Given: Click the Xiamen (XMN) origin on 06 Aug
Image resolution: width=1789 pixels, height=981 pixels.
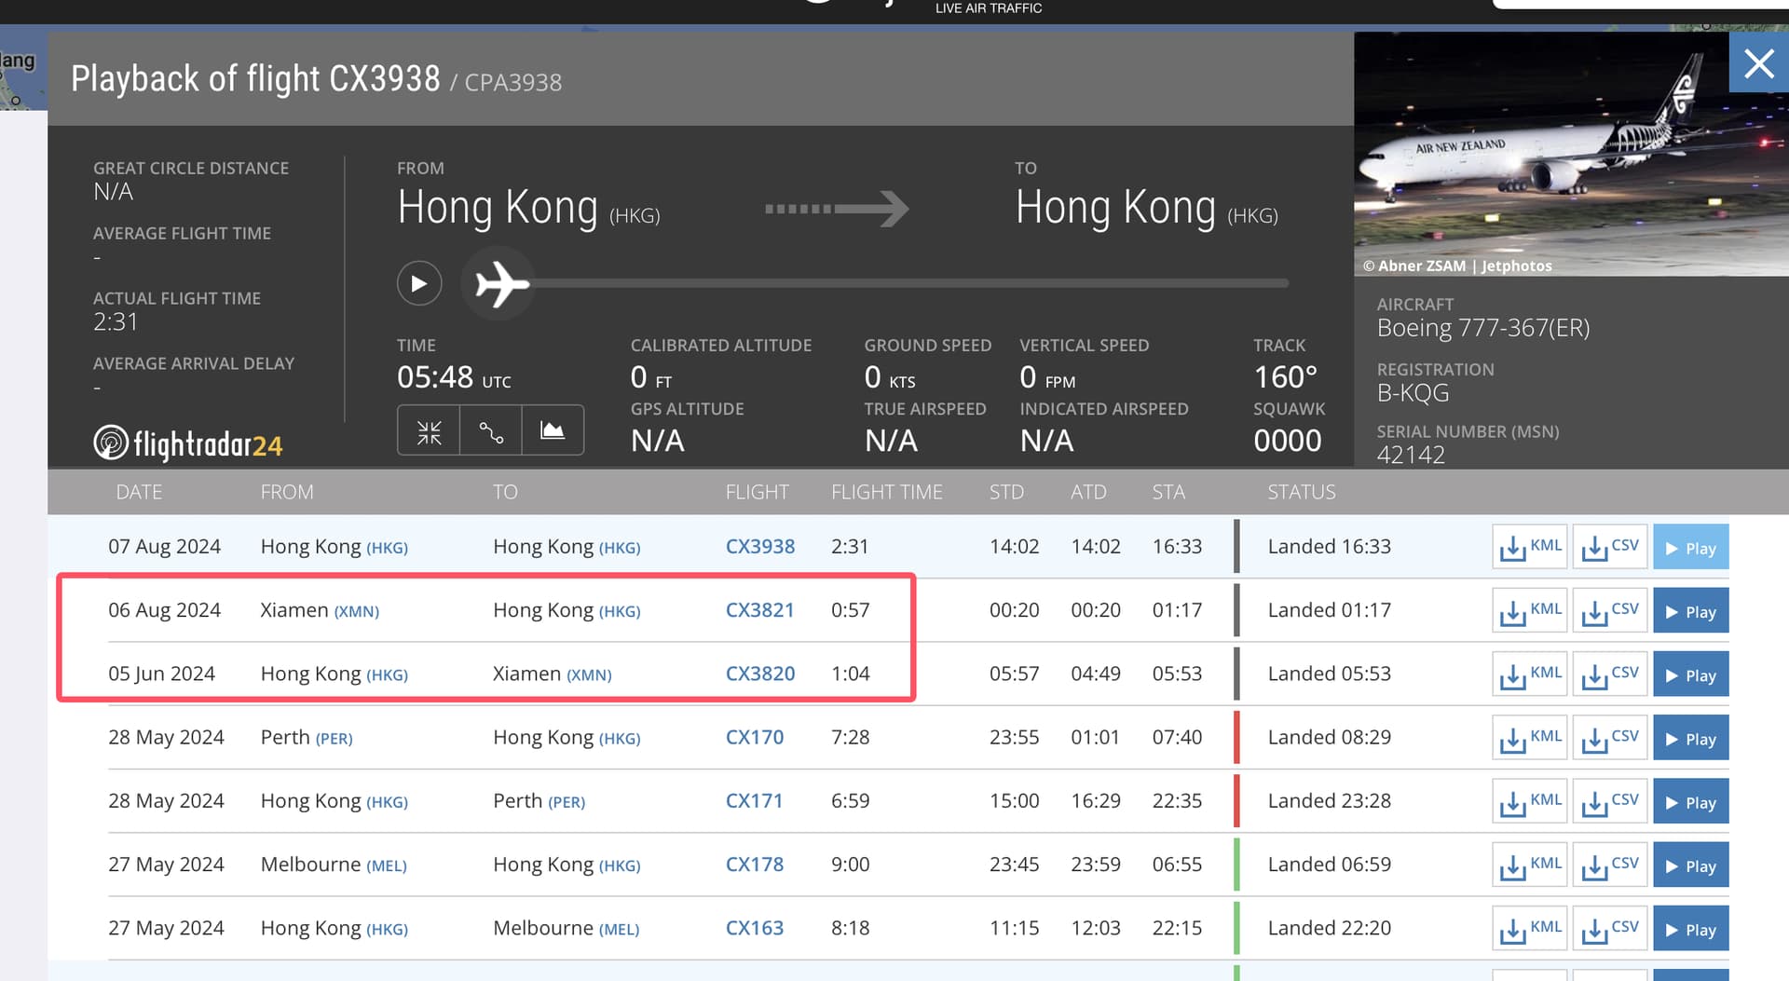Looking at the screenshot, I should click(x=320, y=610).
